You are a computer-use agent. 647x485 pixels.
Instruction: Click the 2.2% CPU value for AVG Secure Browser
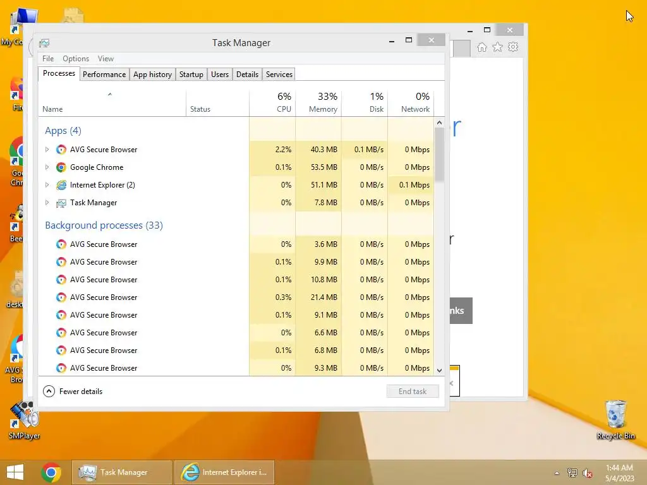pos(283,149)
